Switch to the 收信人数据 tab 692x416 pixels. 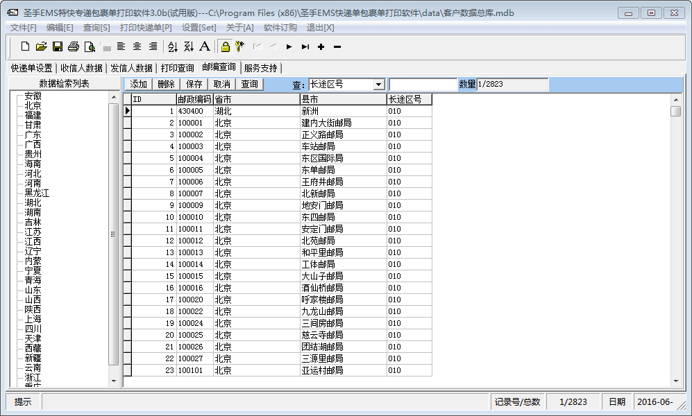point(82,68)
